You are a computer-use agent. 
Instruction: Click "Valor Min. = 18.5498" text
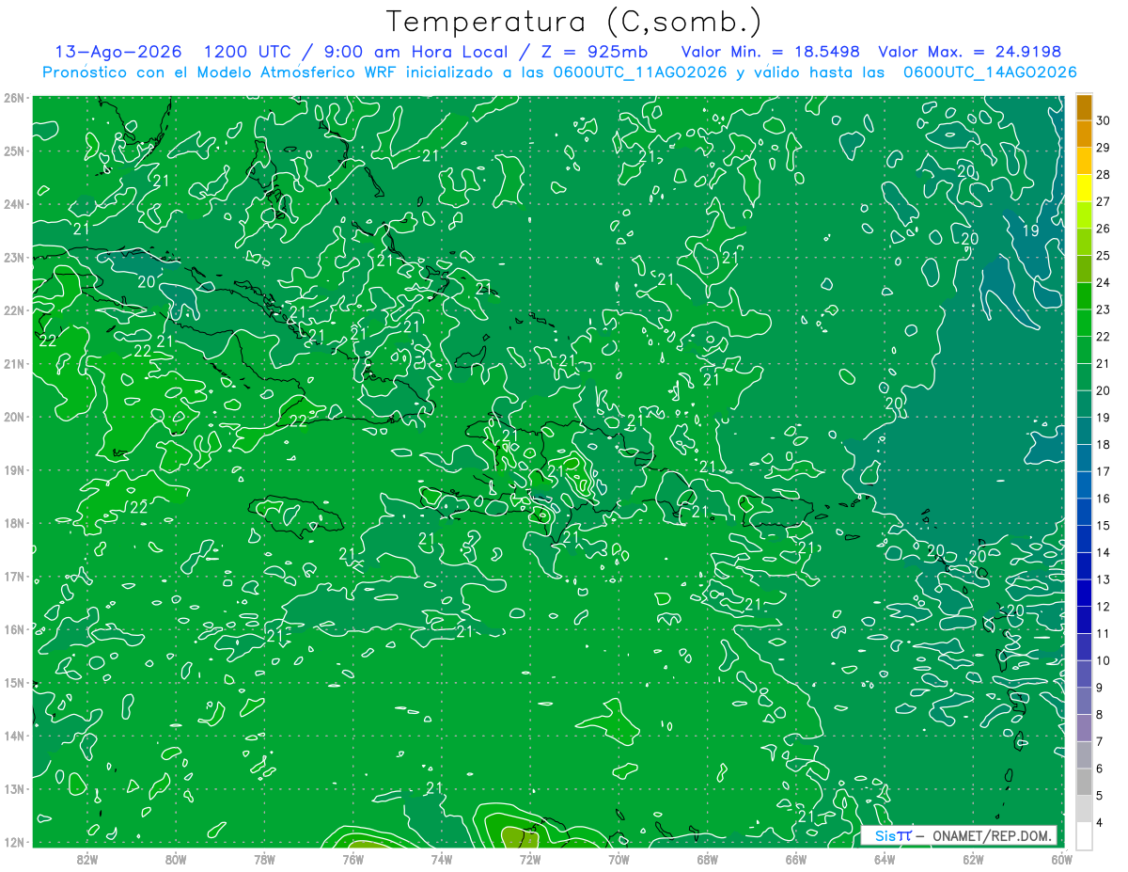pos(770,53)
